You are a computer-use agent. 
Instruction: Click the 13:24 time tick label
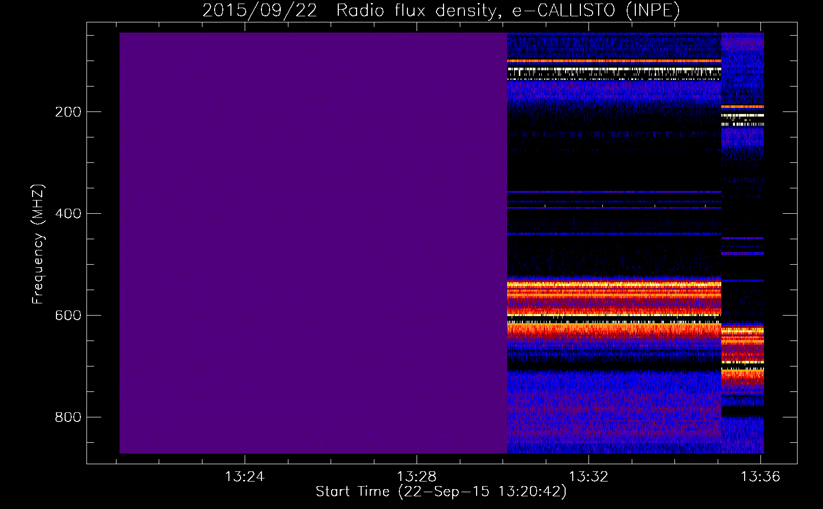coord(245,476)
